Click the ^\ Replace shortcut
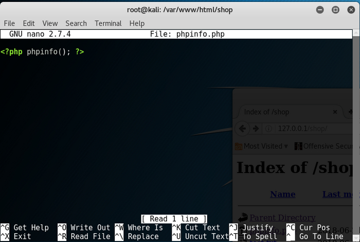The width and height of the screenshot is (360, 242). point(137,236)
